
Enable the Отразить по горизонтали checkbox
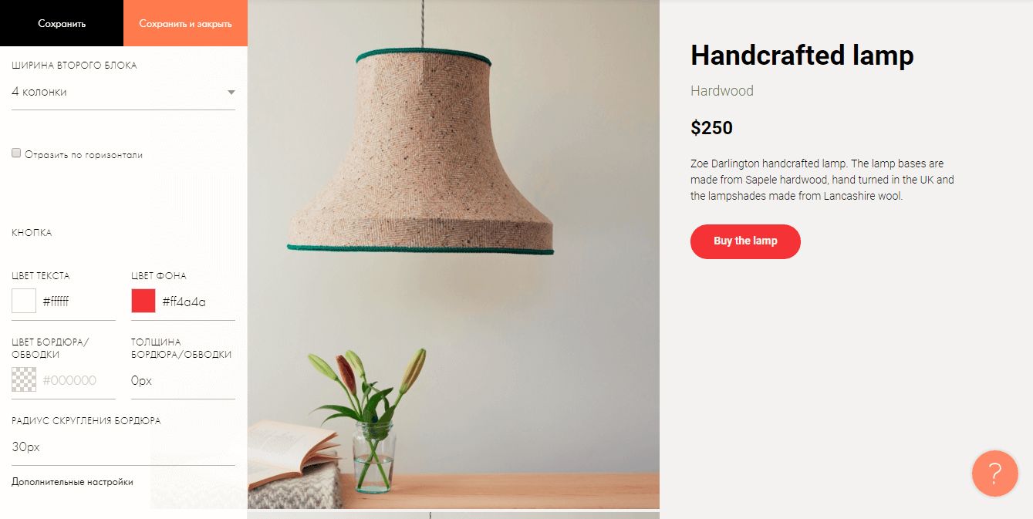click(16, 153)
